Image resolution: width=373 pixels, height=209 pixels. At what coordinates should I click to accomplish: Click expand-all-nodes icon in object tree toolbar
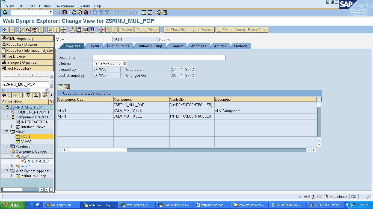click(28, 95)
